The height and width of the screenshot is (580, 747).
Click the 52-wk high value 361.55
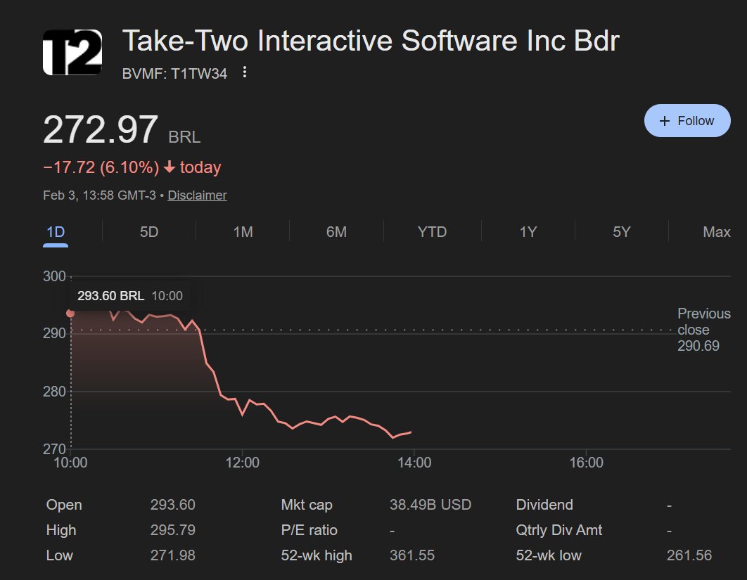tap(412, 555)
